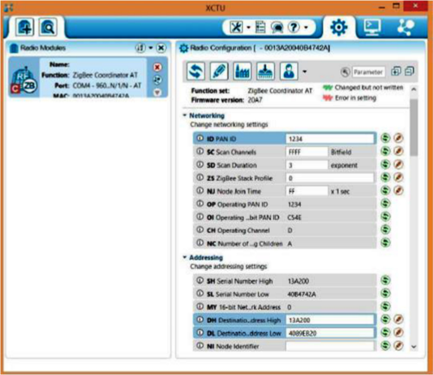Click the remove all modules X icon
The height and width of the screenshot is (375, 433).
(x=161, y=48)
